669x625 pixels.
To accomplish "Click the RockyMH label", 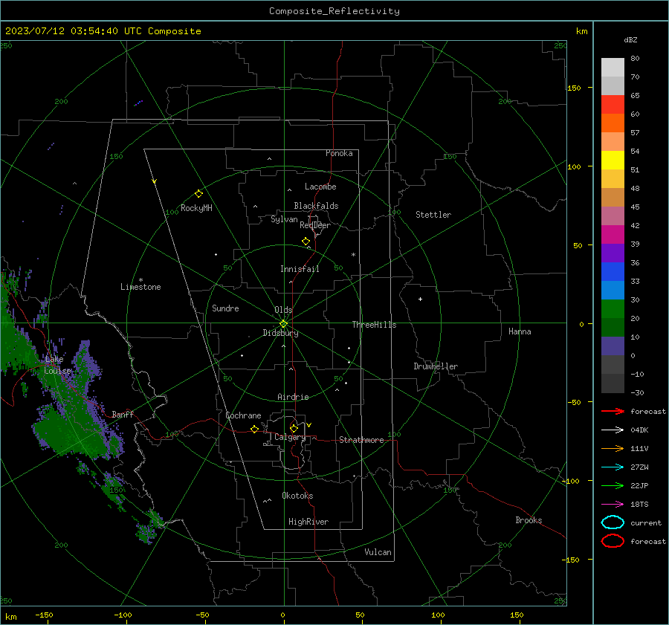I will (196, 208).
